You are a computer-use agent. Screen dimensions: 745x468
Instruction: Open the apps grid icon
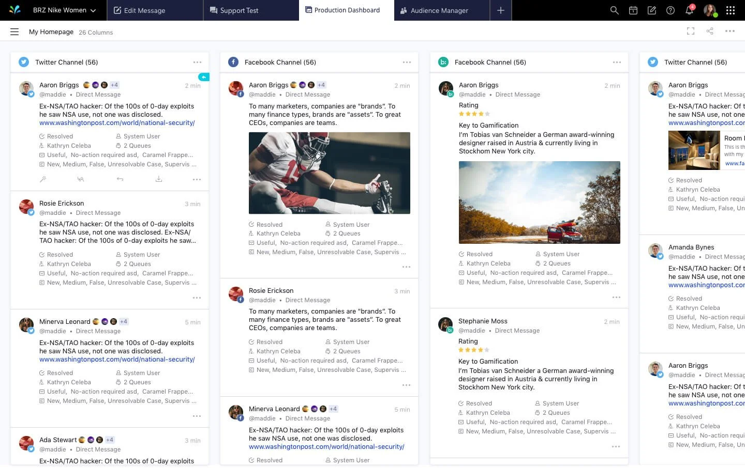(730, 10)
